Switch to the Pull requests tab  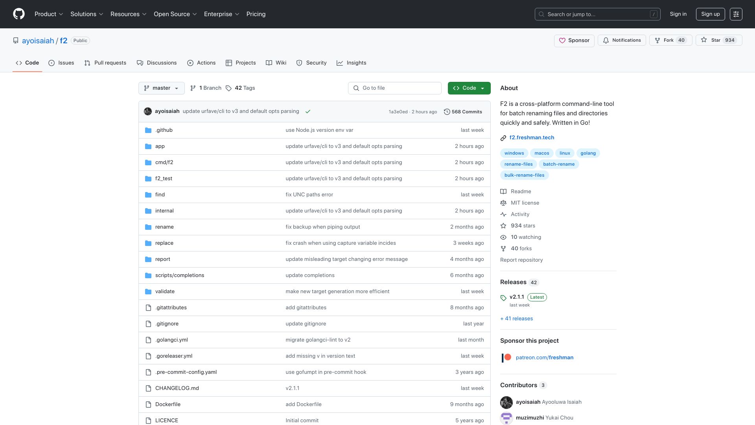[105, 63]
